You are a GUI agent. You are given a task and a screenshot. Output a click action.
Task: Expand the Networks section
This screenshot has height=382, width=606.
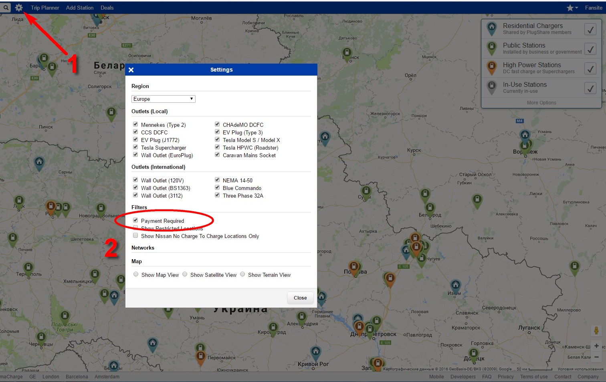click(143, 248)
